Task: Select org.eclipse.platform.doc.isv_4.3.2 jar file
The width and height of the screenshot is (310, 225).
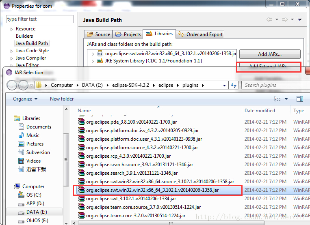Action: coord(142,131)
